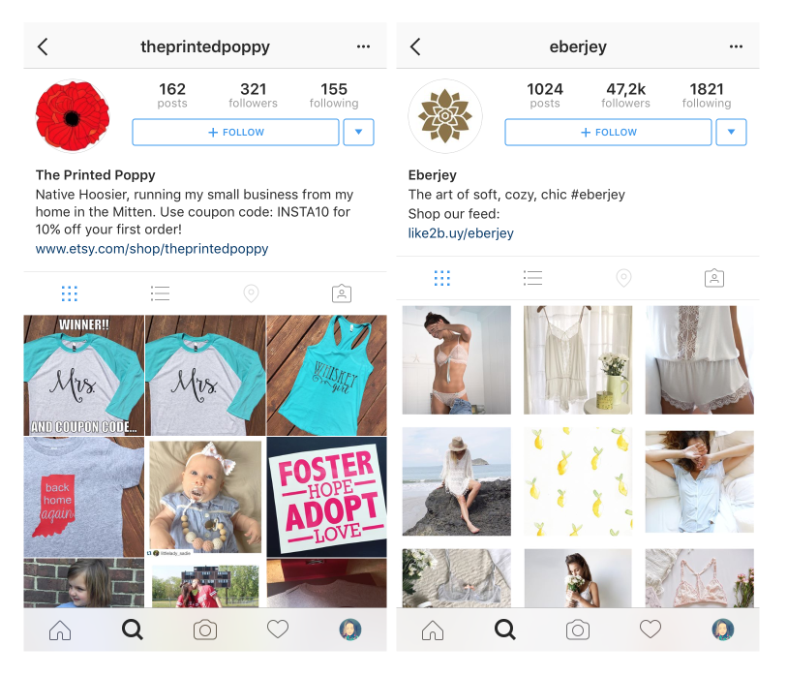
Task: Open camera from left phone's bottom bar
Action: coord(205,630)
